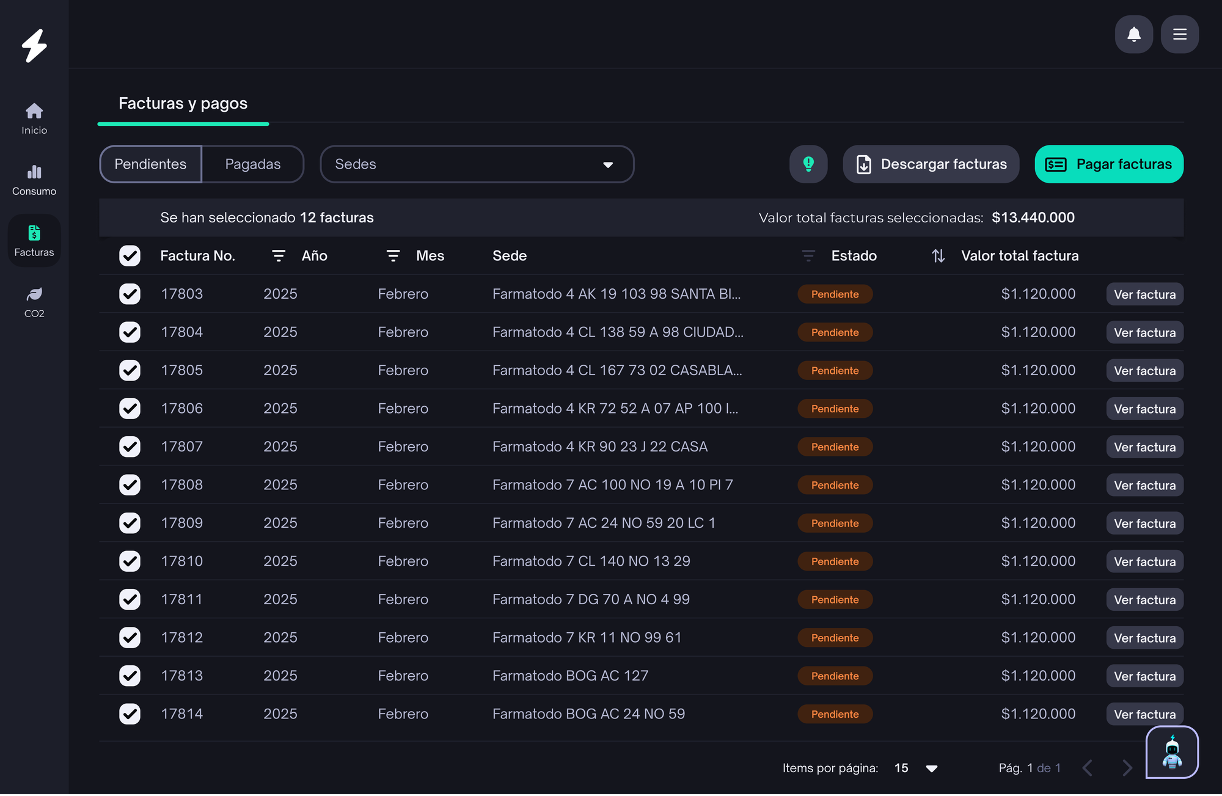1222x796 pixels.
Task: Filter by Año column icon
Action: (x=279, y=256)
